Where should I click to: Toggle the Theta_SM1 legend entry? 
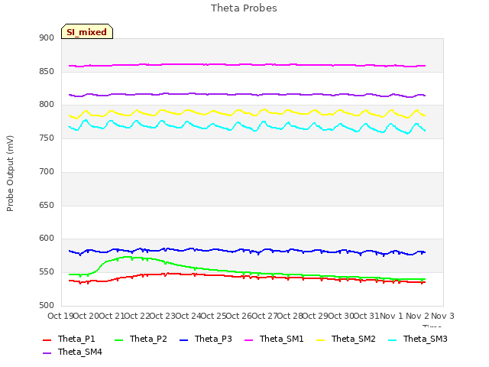click(274, 339)
